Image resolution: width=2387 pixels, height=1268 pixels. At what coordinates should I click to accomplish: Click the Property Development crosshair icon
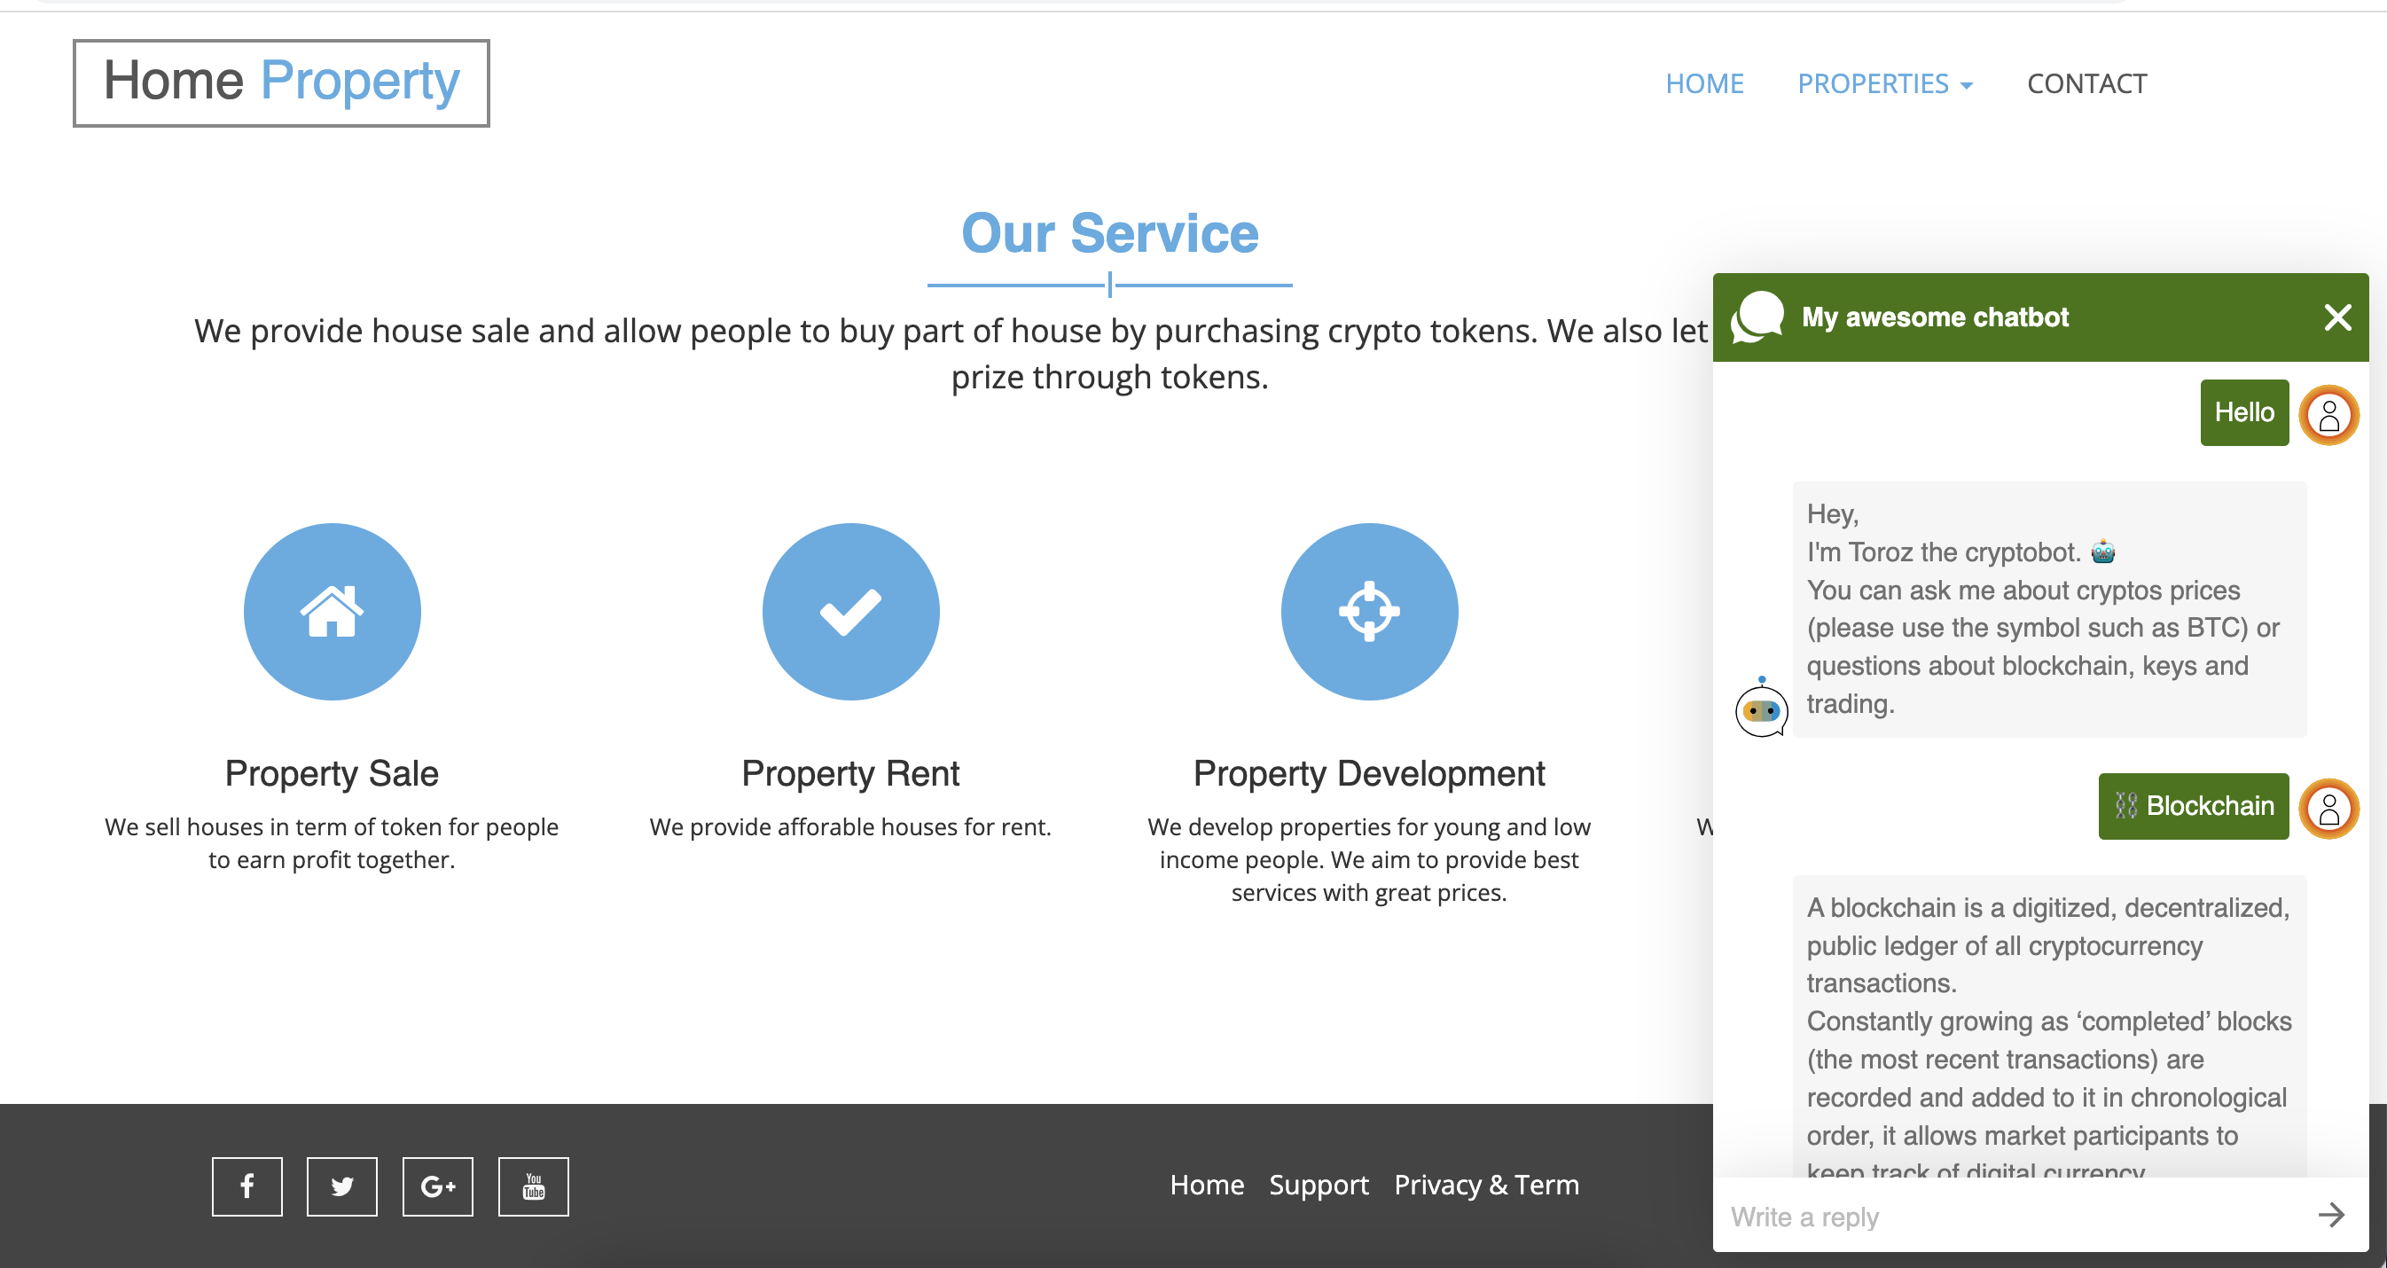tap(1369, 612)
